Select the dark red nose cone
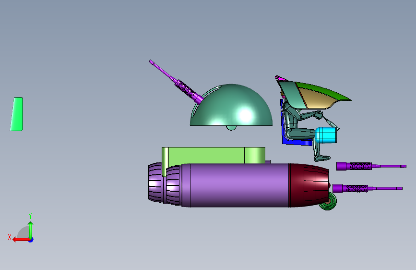 pyautogui.click(x=309, y=185)
